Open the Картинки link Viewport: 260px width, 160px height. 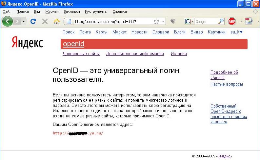(x=216, y=32)
